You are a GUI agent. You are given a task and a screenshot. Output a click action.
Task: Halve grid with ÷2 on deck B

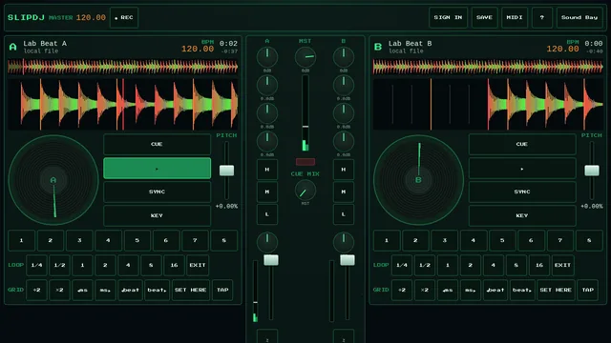point(402,290)
